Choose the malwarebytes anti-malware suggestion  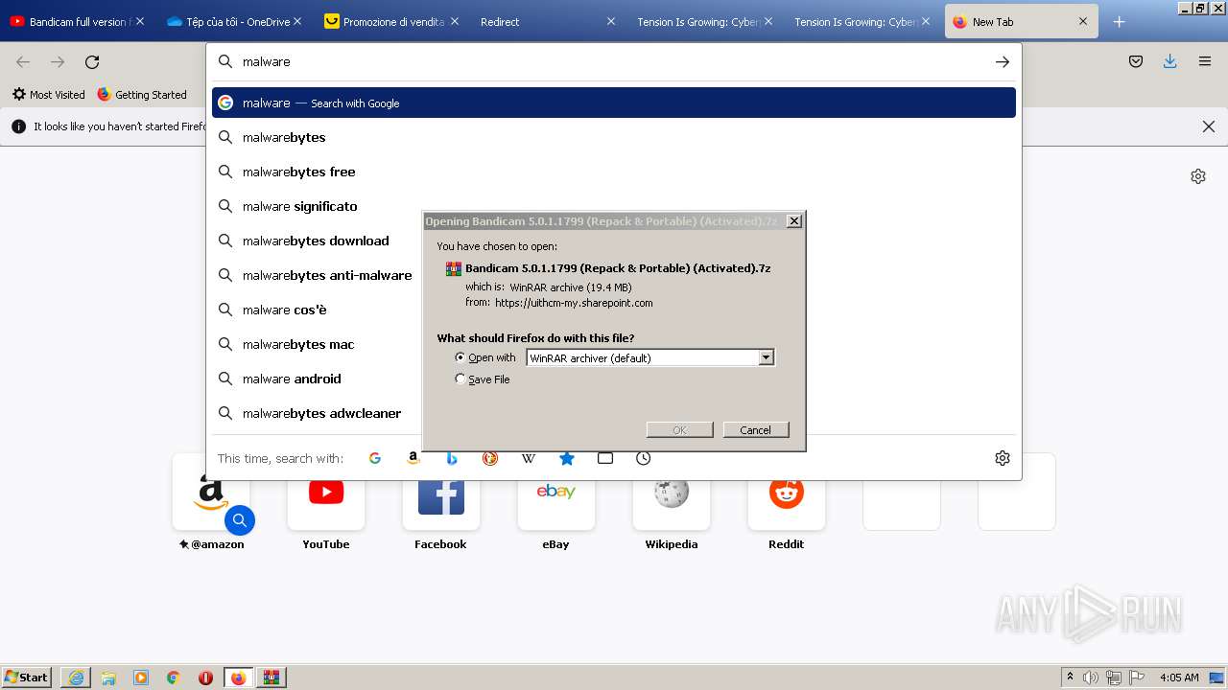click(614, 275)
